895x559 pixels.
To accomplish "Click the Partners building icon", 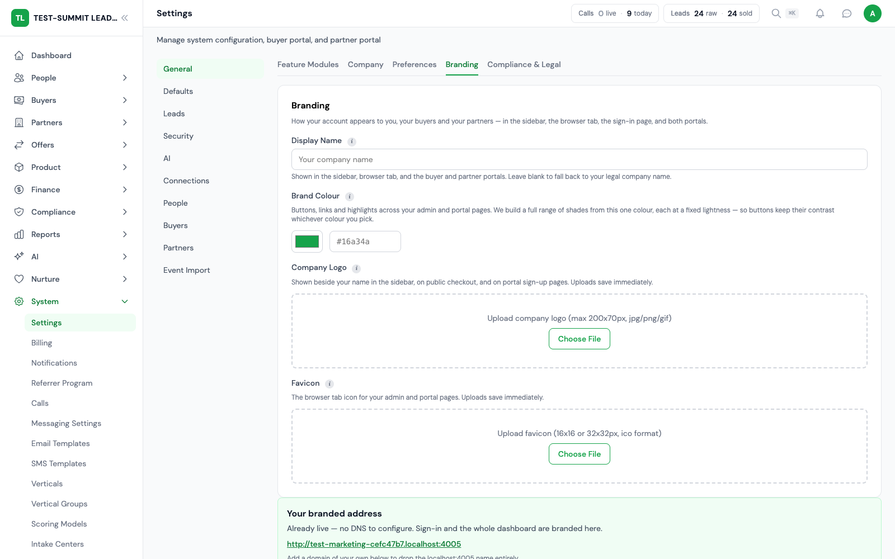I will [19, 122].
